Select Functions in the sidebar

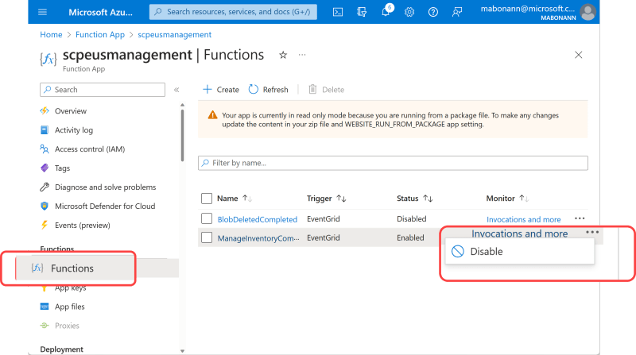point(72,268)
